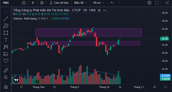172x92 pixels.
Task: Expand the left toolbar collapse arrow
Action: tap(10, 84)
